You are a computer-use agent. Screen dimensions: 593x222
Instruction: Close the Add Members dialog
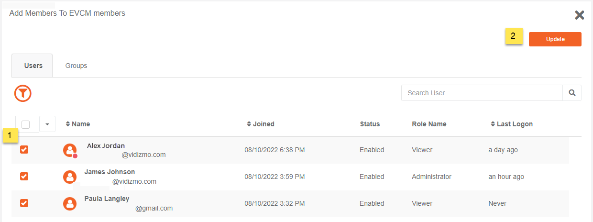pyautogui.click(x=580, y=15)
